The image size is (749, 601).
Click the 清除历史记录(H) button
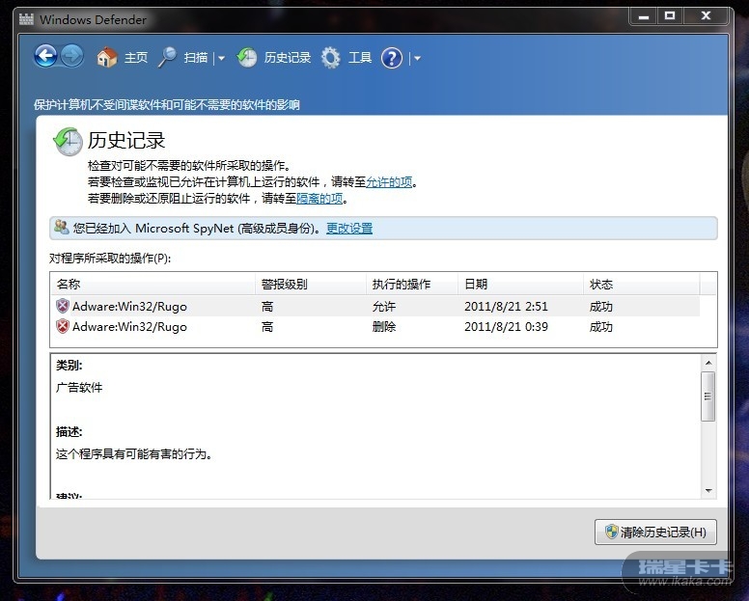click(655, 532)
